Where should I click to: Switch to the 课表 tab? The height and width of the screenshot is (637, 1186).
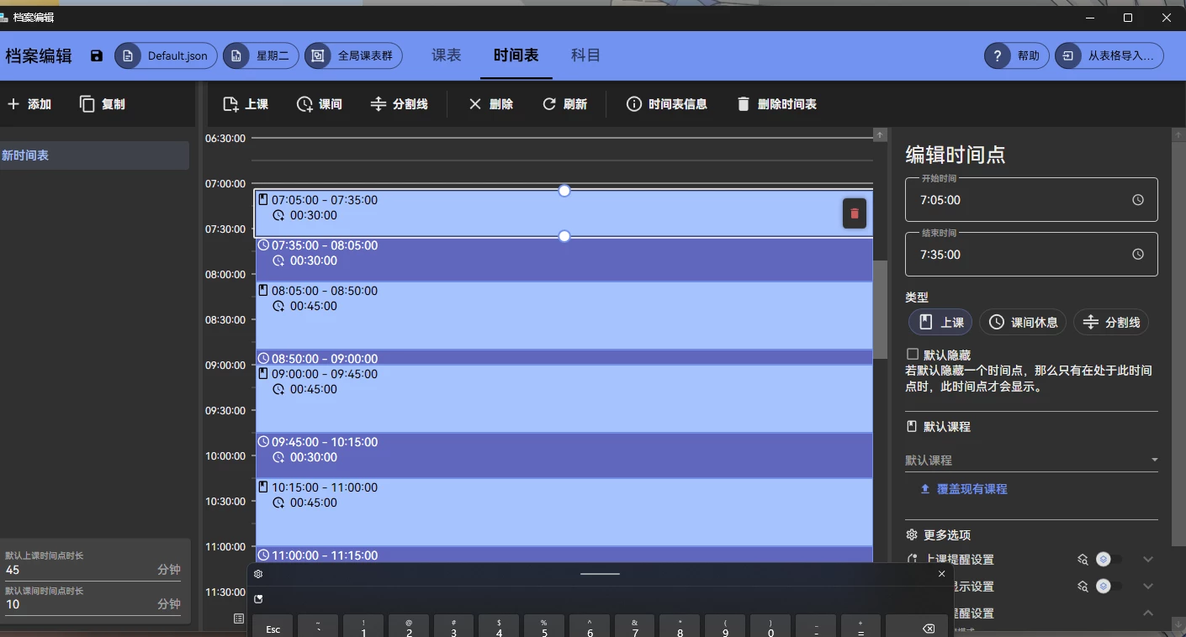click(x=446, y=55)
